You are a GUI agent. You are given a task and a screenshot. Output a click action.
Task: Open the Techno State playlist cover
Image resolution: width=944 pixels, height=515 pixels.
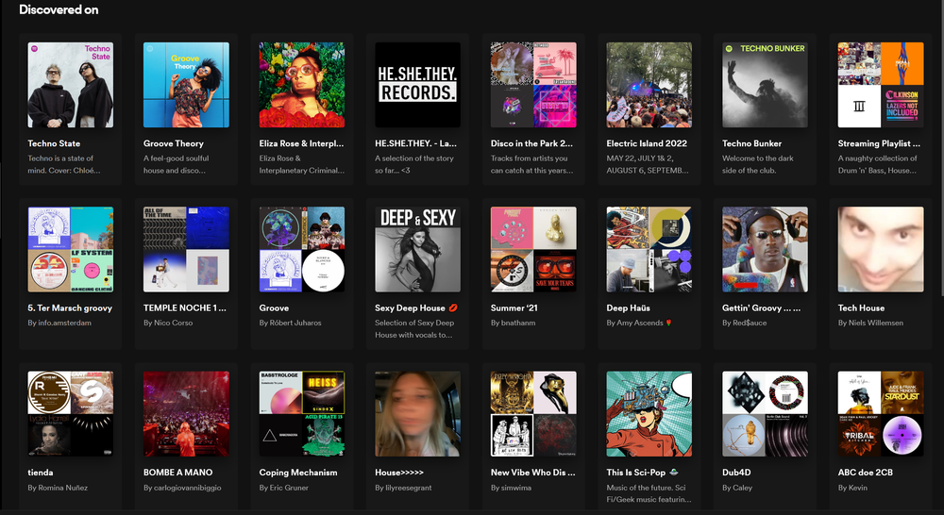click(71, 85)
